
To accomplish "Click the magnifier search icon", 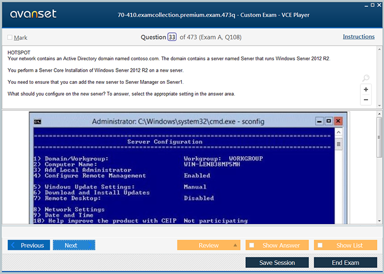I will click(366, 78).
